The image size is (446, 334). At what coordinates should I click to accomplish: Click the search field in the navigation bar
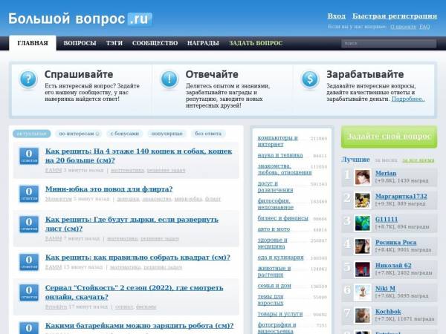point(389,44)
